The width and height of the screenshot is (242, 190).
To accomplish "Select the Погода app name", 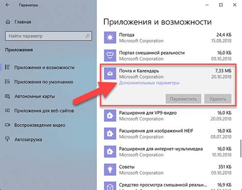I will pos(127,35).
